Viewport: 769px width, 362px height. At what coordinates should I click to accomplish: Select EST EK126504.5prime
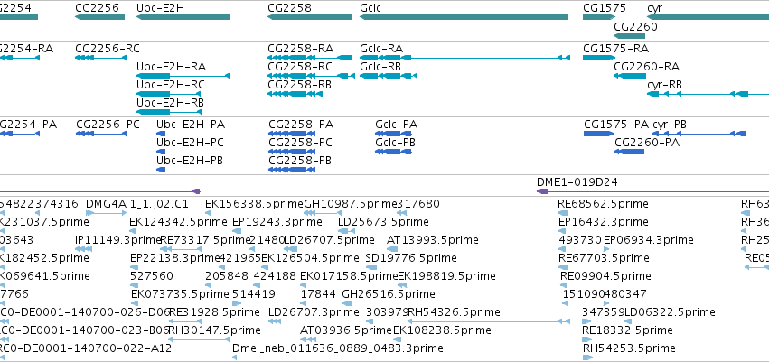(x=265, y=267)
